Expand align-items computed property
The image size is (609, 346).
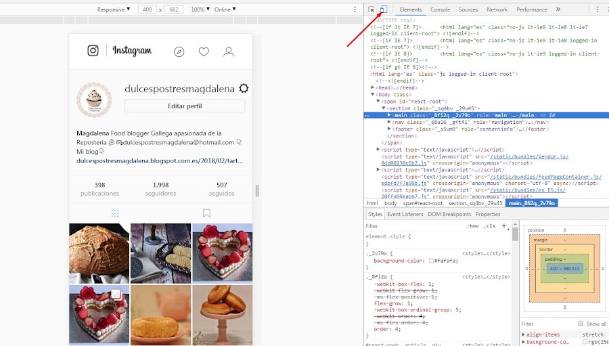point(524,334)
